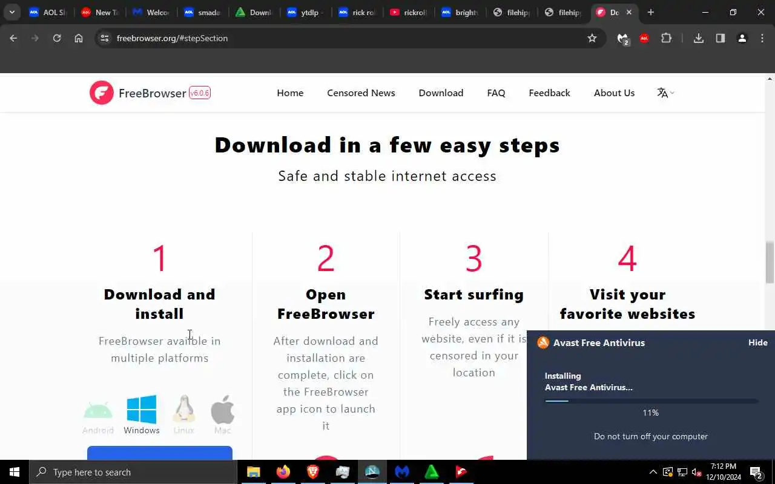Open the Home menu item
Viewport: 775px width, 484px height.
pyautogui.click(x=290, y=93)
